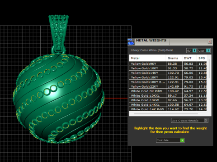
Task: Select the White Gold:9K PdW row
Action: [168, 91]
